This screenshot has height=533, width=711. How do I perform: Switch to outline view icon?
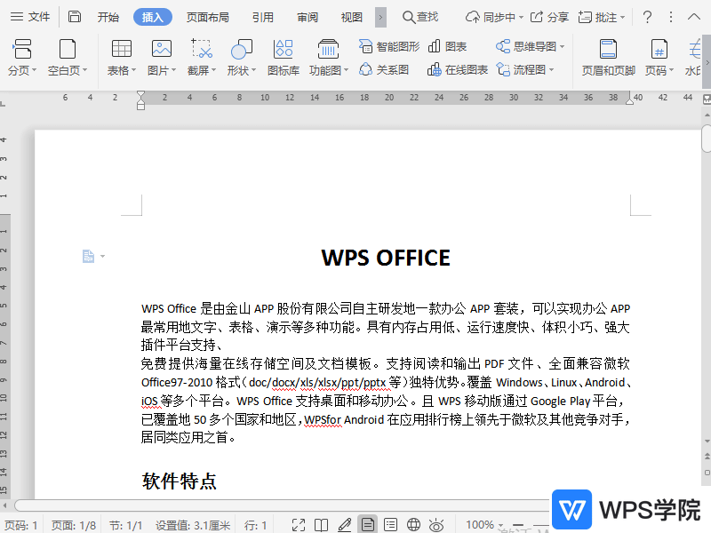pos(390,525)
